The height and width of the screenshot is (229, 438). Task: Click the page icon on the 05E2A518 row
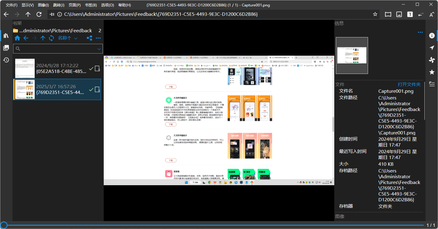[x=97, y=68]
